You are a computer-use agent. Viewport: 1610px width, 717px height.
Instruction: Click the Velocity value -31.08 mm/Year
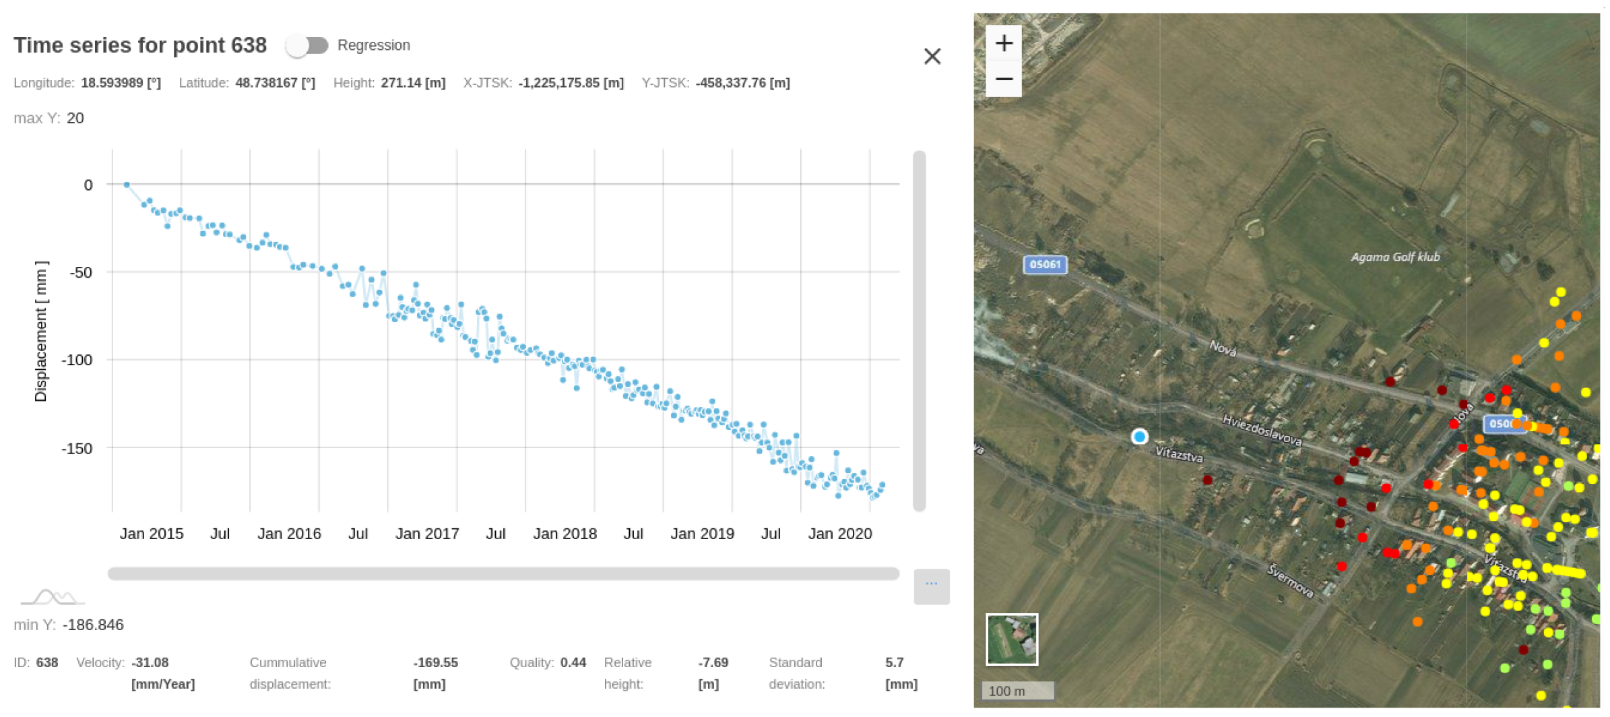click(x=151, y=662)
